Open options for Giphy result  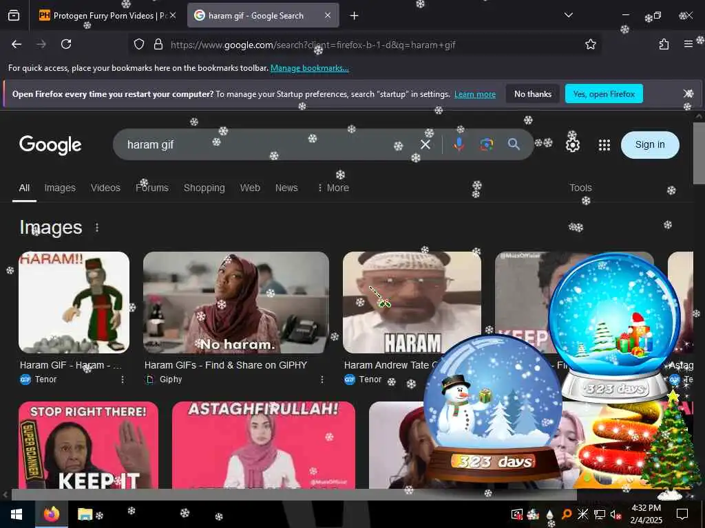coord(322,379)
